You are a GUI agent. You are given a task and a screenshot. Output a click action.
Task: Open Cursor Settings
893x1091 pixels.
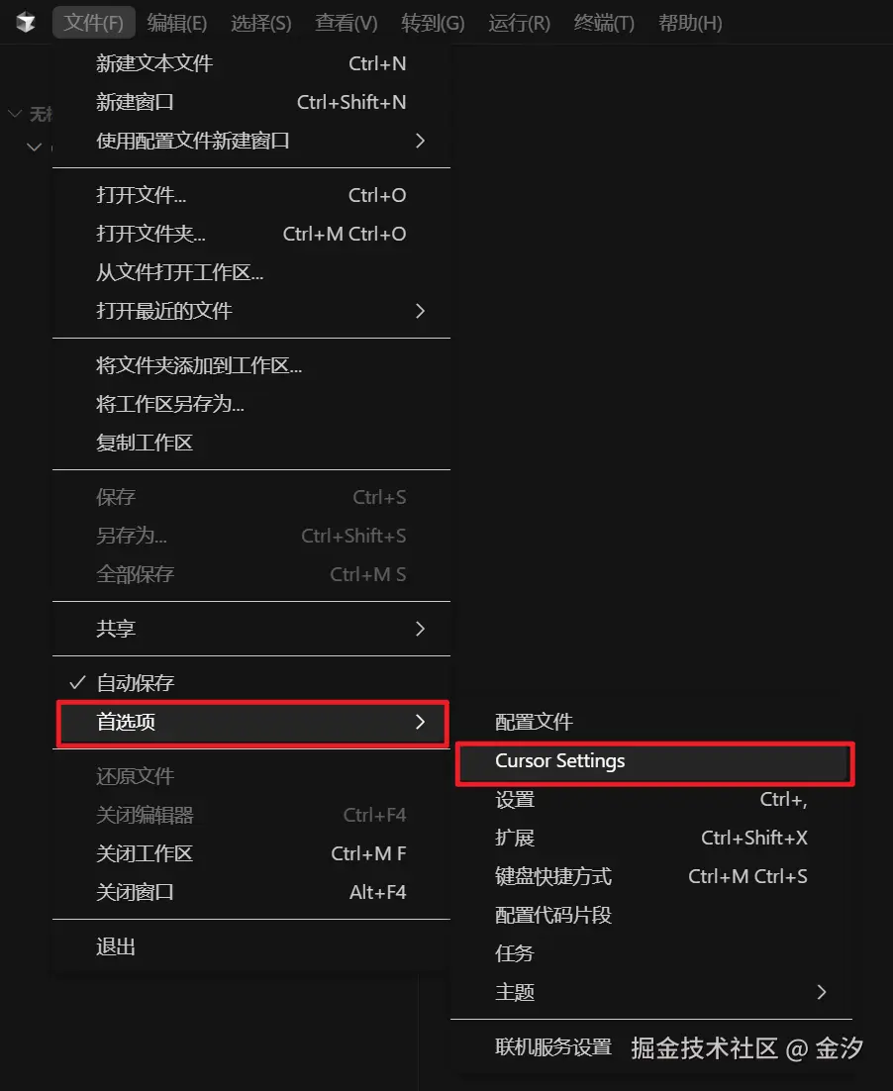coord(560,761)
